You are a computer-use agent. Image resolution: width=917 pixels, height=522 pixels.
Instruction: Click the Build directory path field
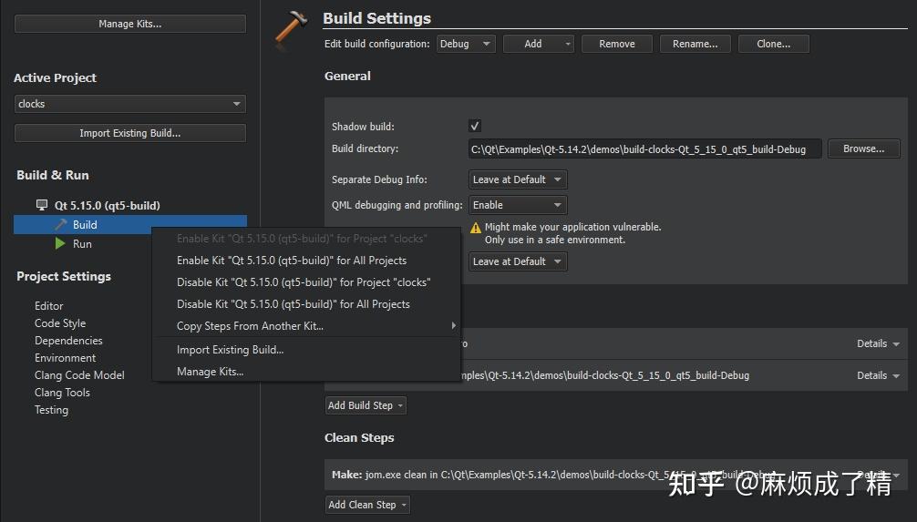point(645,148)
